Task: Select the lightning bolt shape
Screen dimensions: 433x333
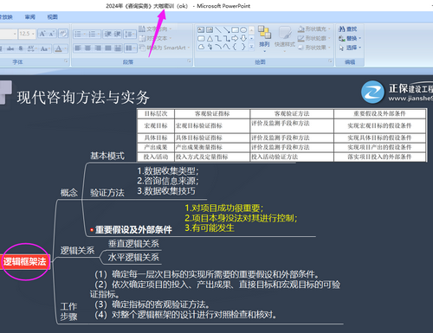Action: coord(210,47)
